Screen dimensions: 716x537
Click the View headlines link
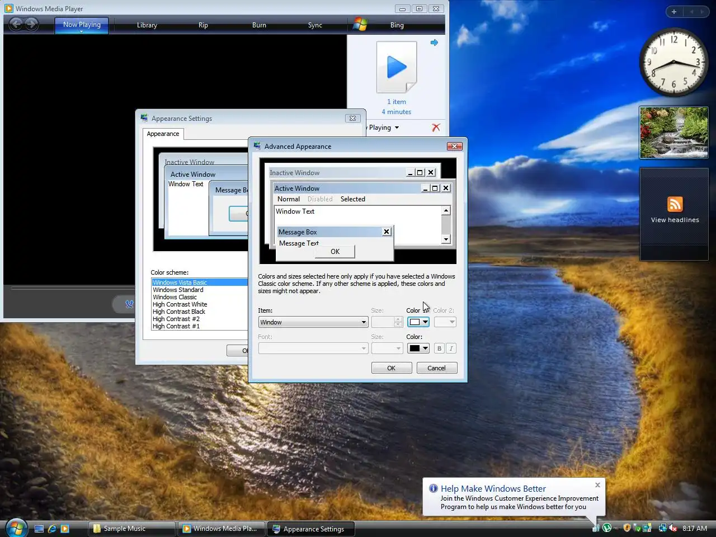[x=675, y=220]
